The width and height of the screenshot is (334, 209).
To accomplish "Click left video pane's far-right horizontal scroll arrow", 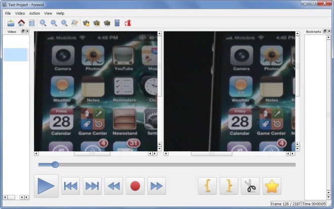I will 155,154.
